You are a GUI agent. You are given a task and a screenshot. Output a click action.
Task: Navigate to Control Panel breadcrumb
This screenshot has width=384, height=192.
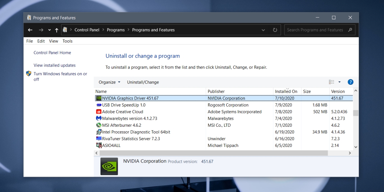[87, 30]
